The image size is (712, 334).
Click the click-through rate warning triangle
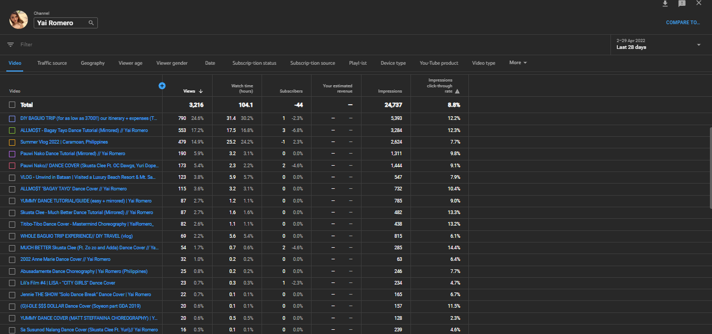[457, 92]
